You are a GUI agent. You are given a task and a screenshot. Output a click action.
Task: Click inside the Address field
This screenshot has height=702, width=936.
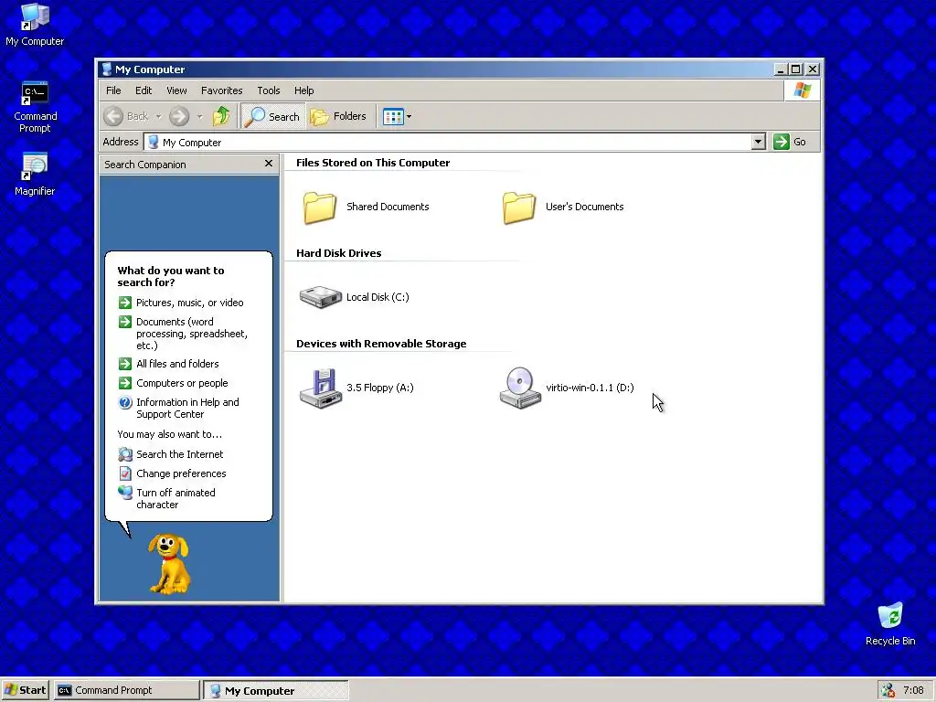click(448, 142)
